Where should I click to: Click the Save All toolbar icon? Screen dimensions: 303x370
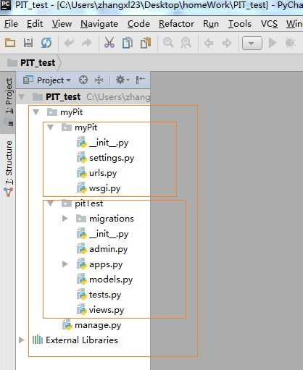tap(28, 43)
